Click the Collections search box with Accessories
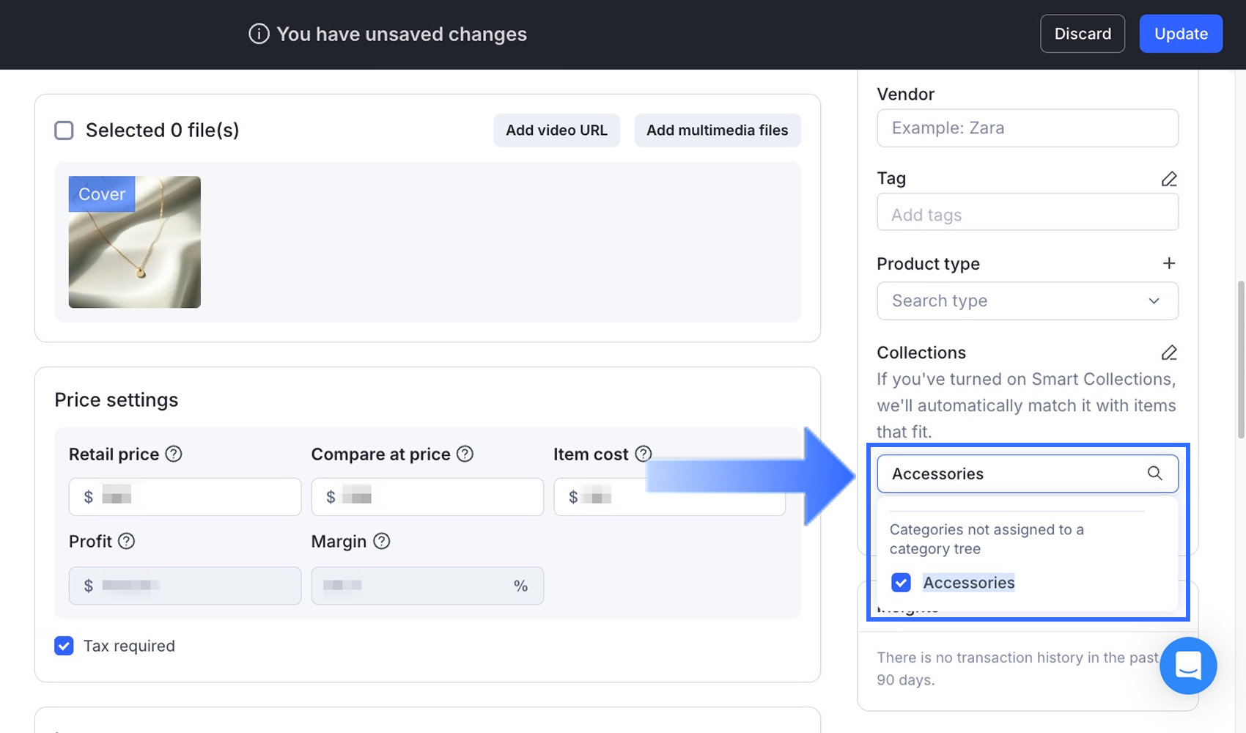This screenshot has height=733, width=1246. point(1011,474)
